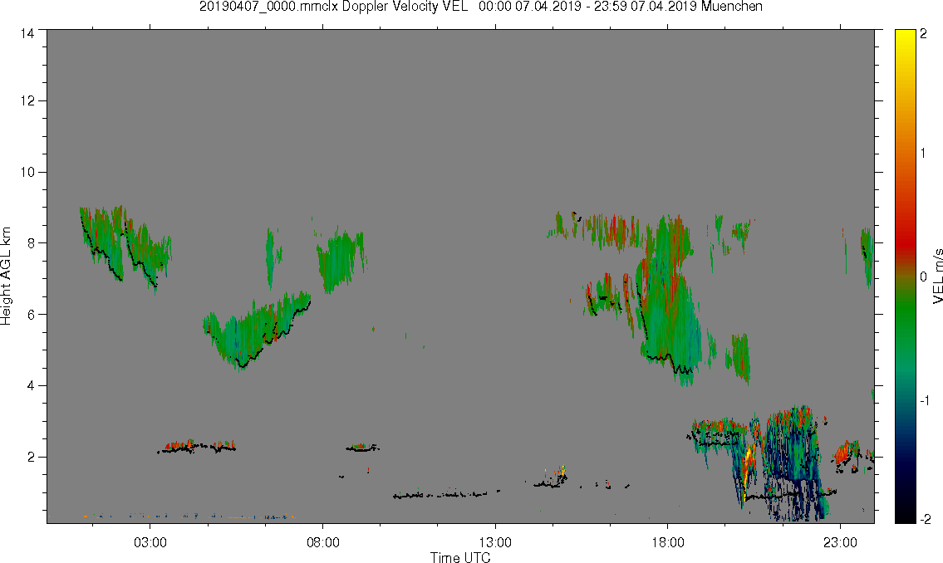Click the cloud echo near 5 km at 05:00
The width and height of the screenshot is (943, 563).
(x=258, y=330)
